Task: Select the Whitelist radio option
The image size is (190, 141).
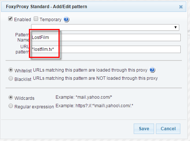Action: click(11, 70)
